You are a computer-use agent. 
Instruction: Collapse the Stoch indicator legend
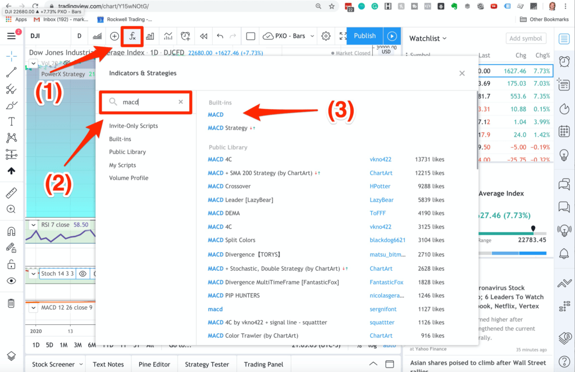click(33, 274)
